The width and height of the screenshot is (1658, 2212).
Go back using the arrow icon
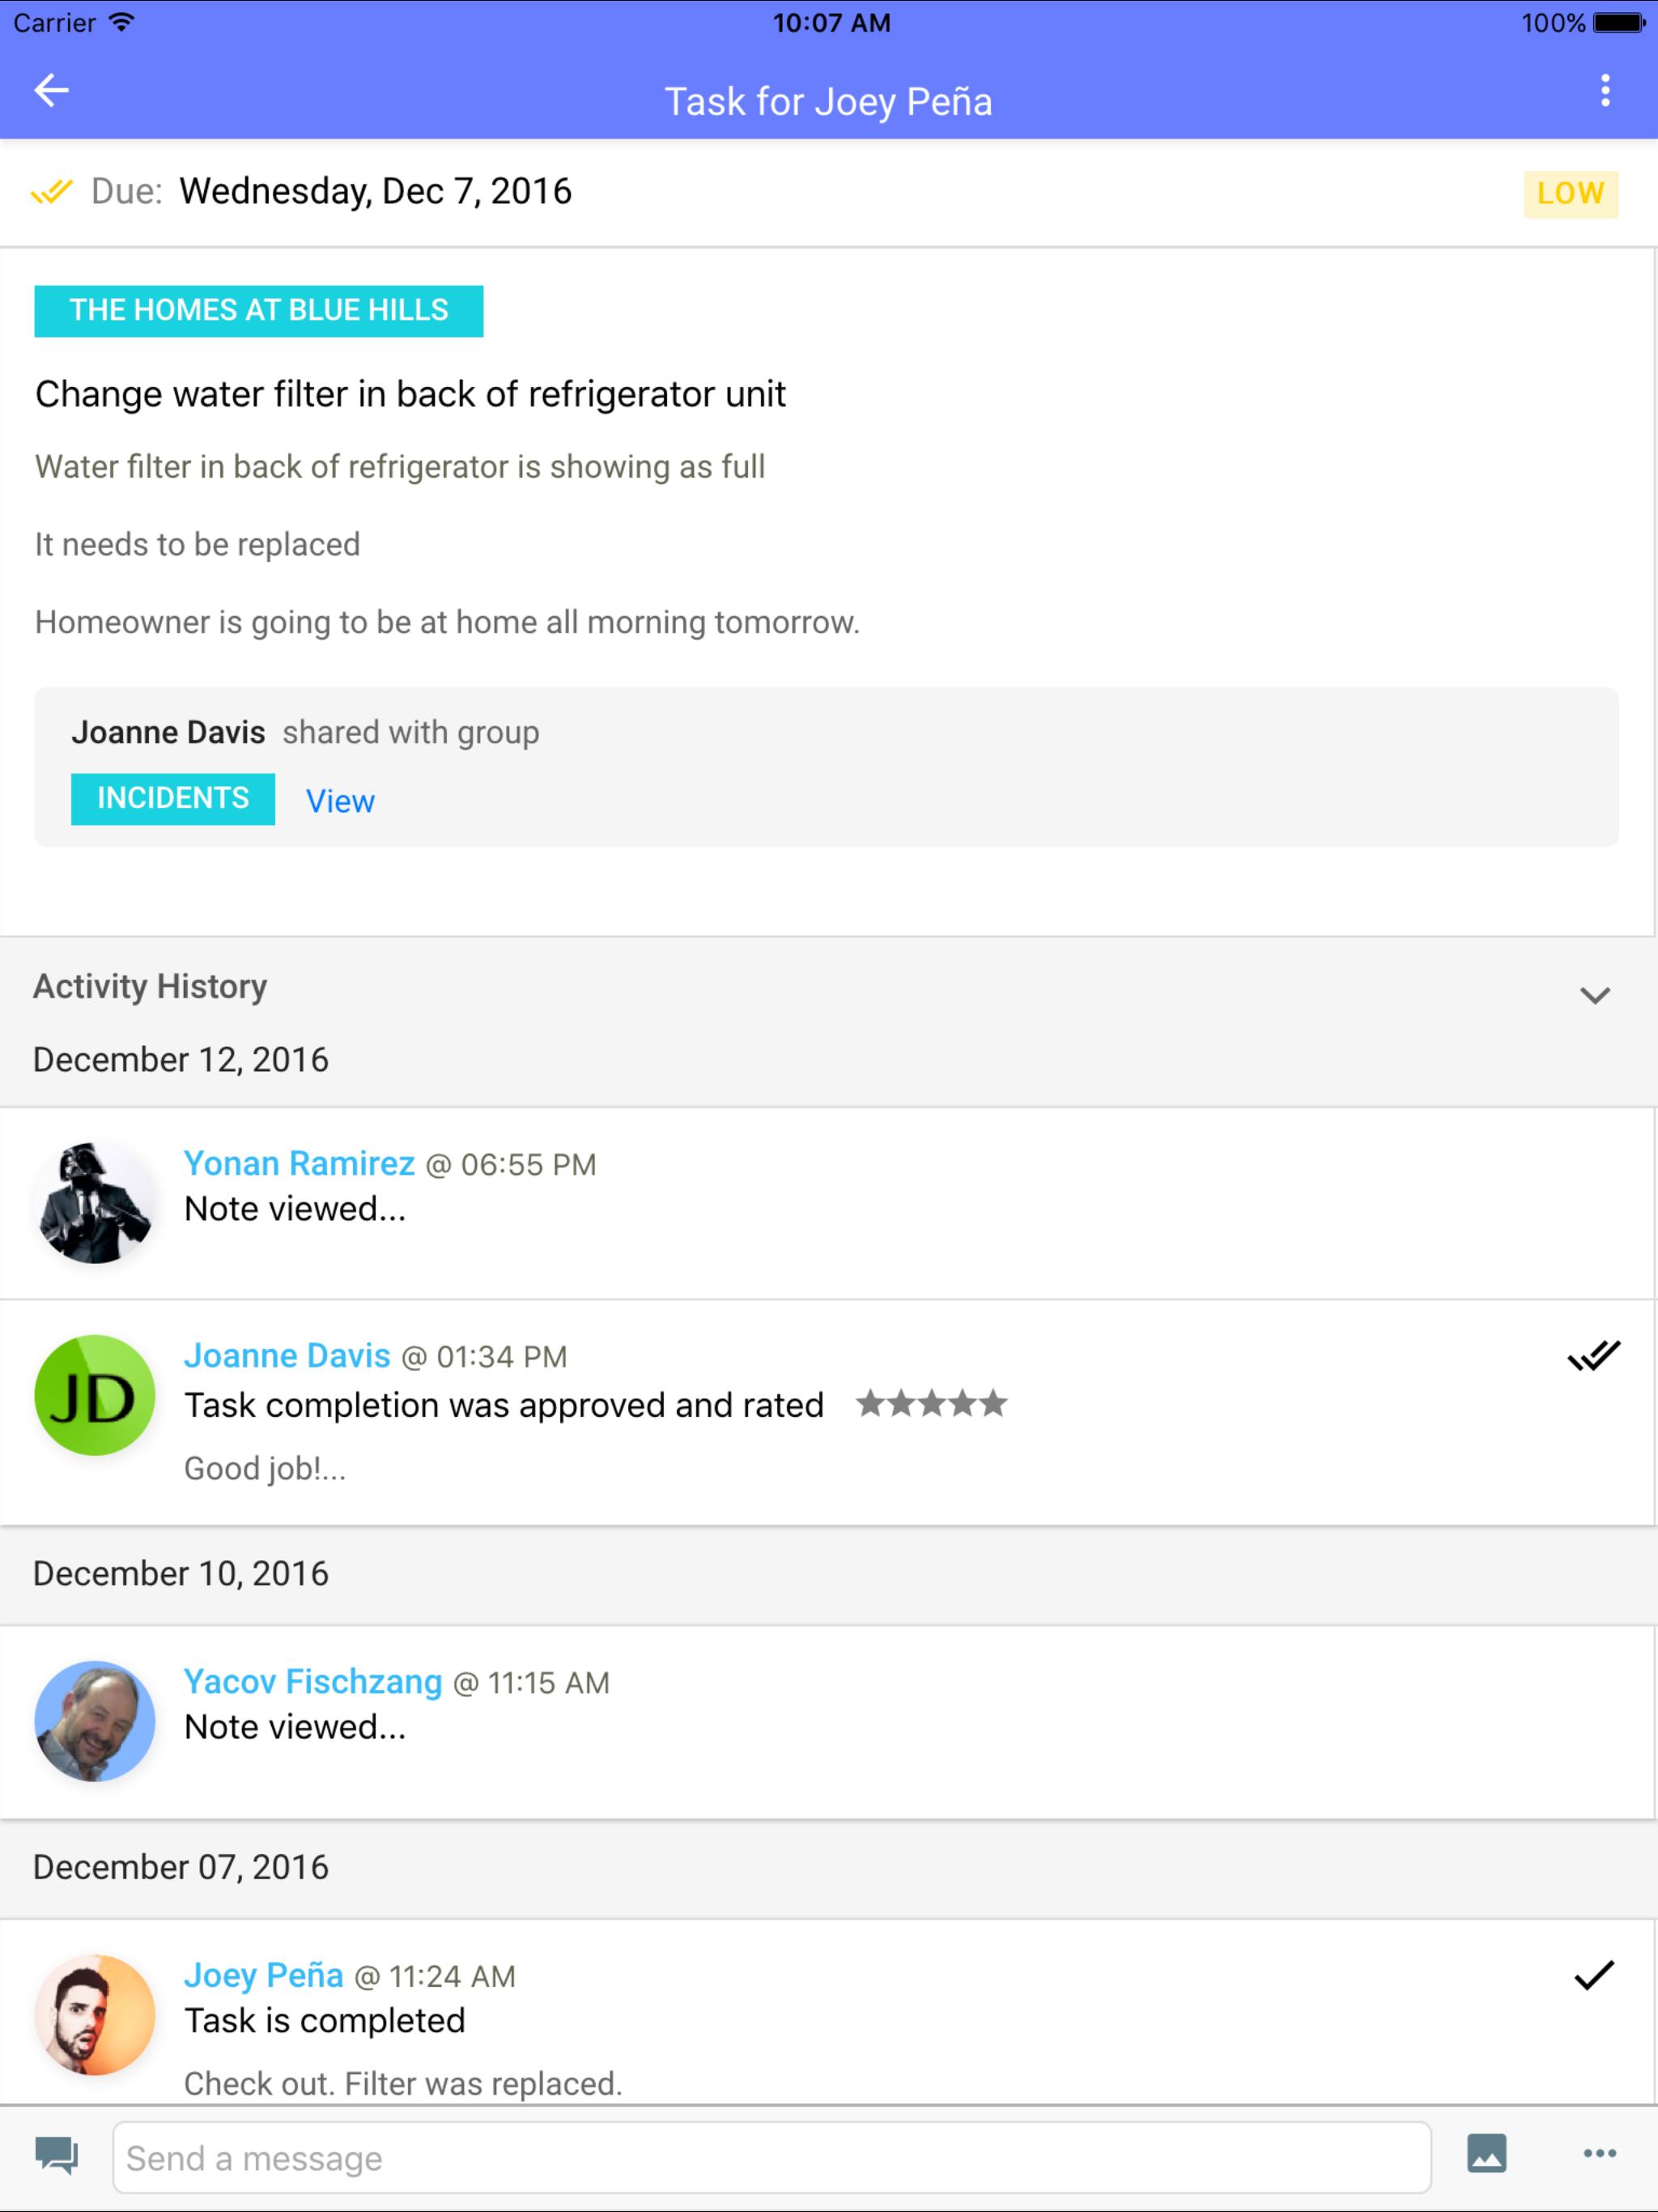[x=51, y=91]
